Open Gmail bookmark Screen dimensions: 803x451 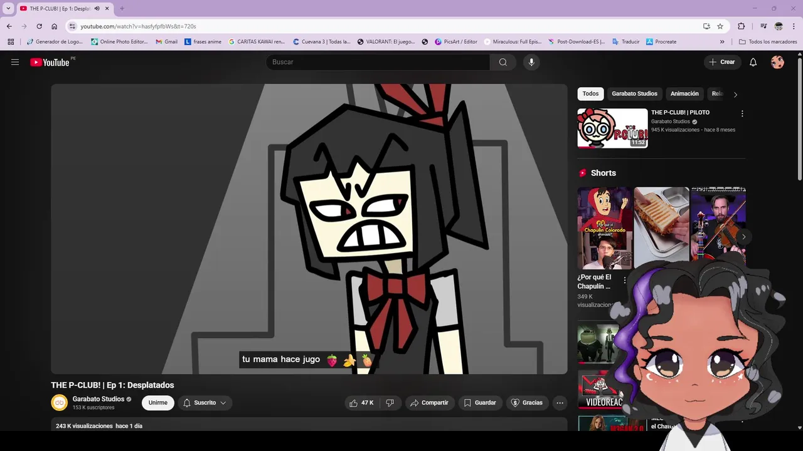[166, 42]
